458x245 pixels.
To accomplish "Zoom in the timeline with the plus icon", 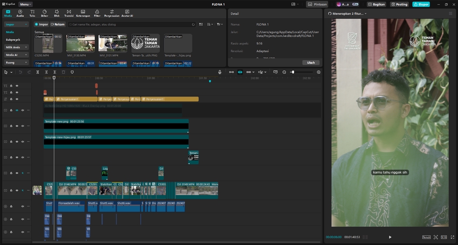I will 319,72.
